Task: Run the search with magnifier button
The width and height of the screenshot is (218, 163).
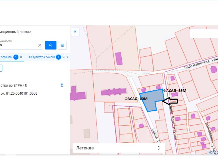Action: [x=51, y=45]
